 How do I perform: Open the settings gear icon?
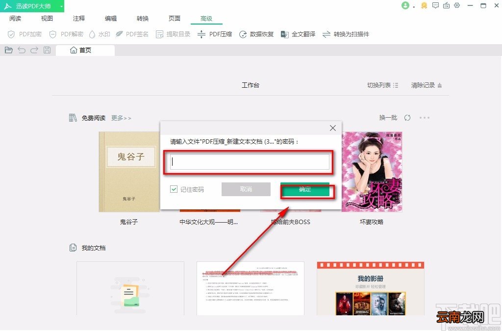click(x=457, y=5)
